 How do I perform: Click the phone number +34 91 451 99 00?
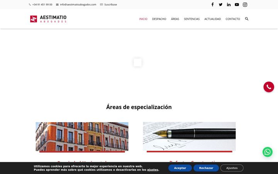[42, 5]
